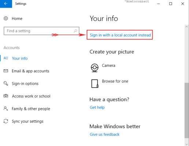Minimize the Settings window
The image size is (189, 146).
(159, 4)
